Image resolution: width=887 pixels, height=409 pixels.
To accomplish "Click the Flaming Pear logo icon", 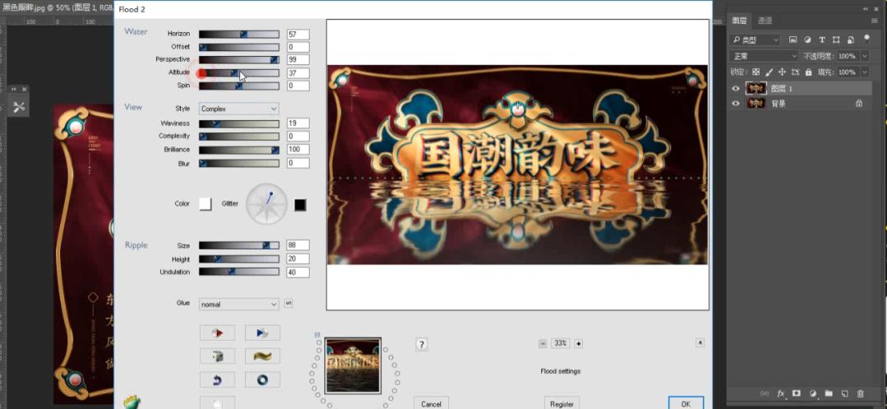I will [x=131, y=402].
